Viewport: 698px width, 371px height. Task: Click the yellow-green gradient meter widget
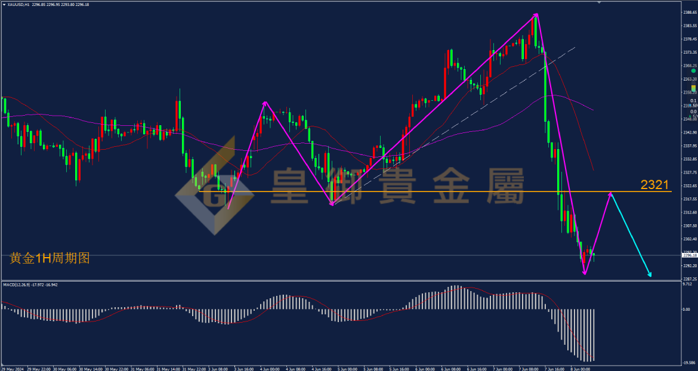(x=694, y=86)
